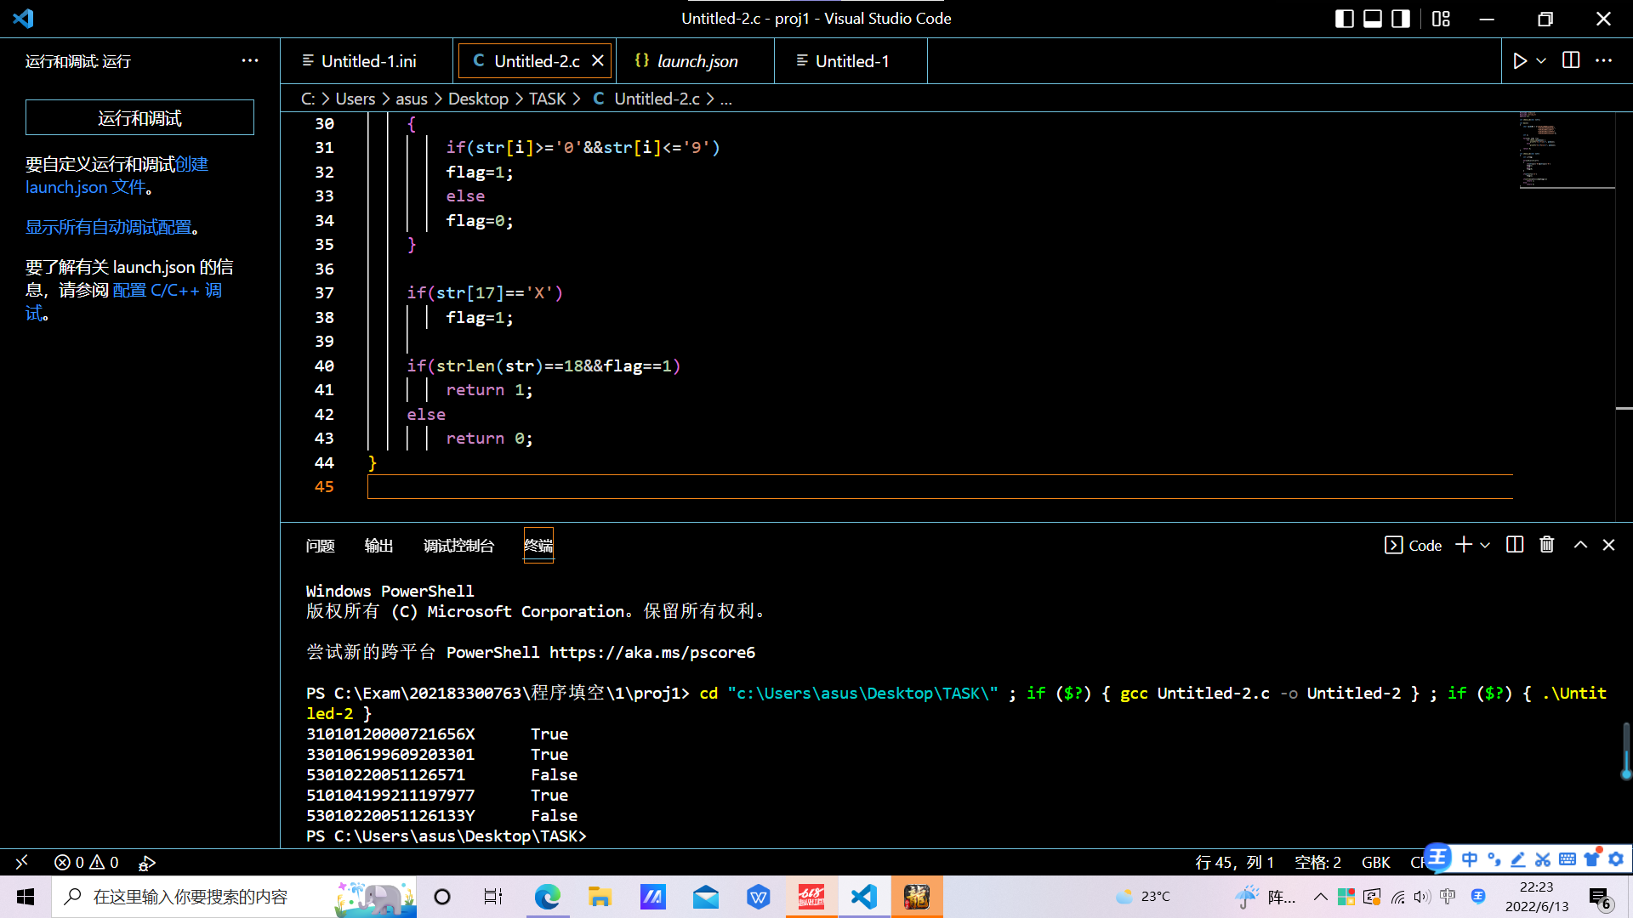
Task: Close the Untitled-2.c tab
Action: (x=598, y=61)
